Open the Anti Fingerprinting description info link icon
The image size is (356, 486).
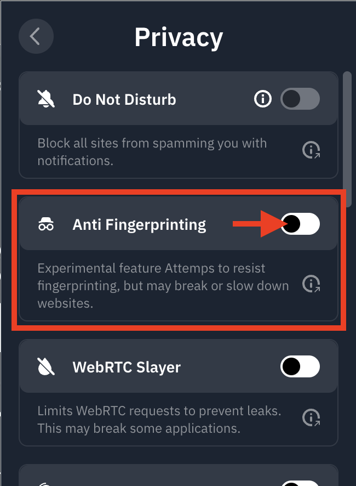[312, 284]
